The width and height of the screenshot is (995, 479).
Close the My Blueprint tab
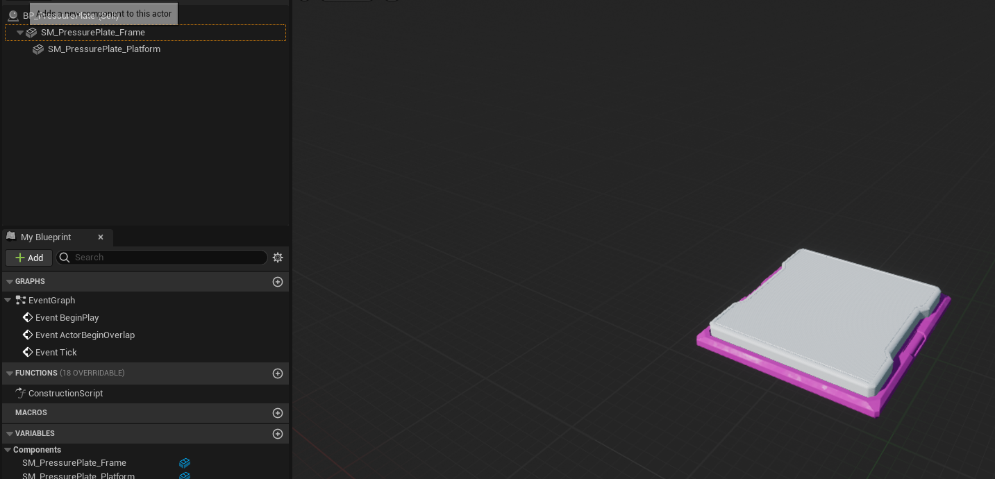click(101, 237)
